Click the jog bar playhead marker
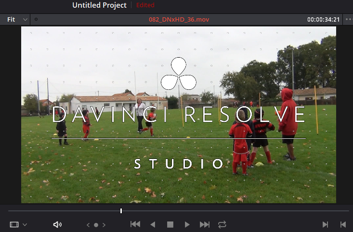This screenshot has height=232, width=353. click(121, 211)
